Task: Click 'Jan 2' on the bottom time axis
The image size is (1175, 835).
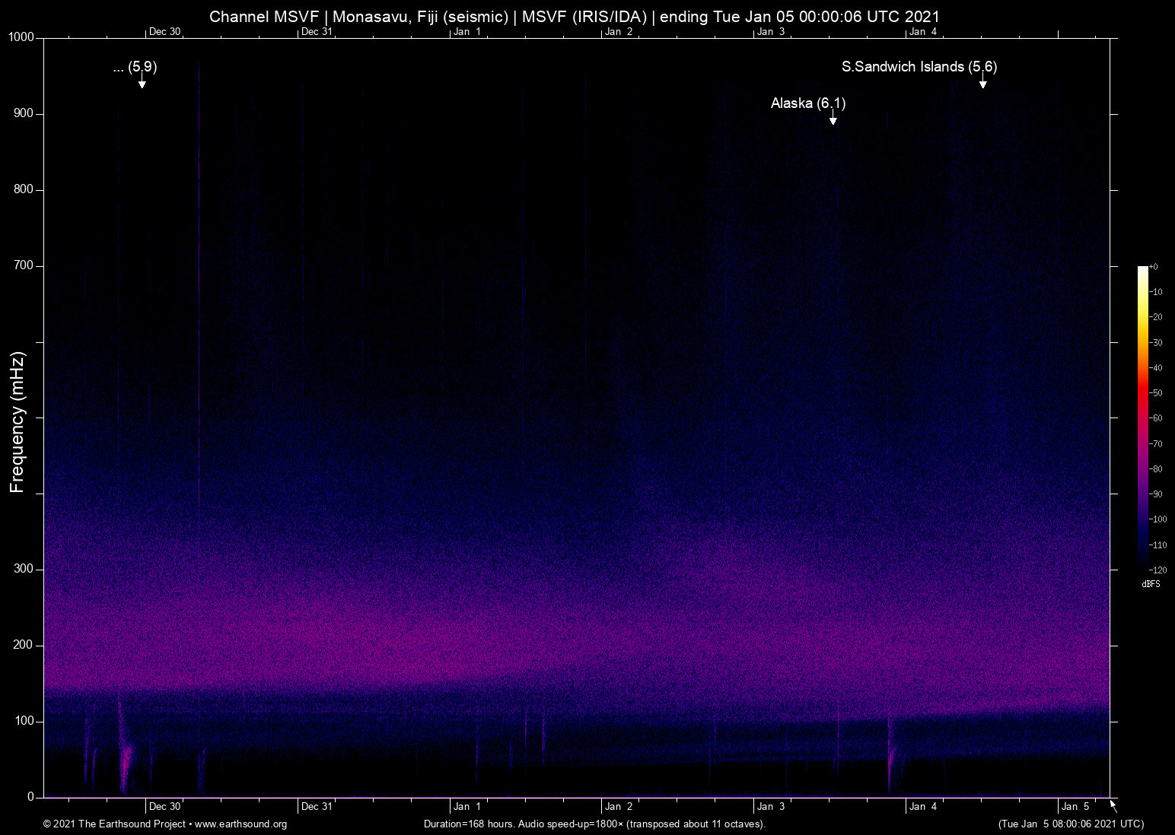Action: coord(619,807)
